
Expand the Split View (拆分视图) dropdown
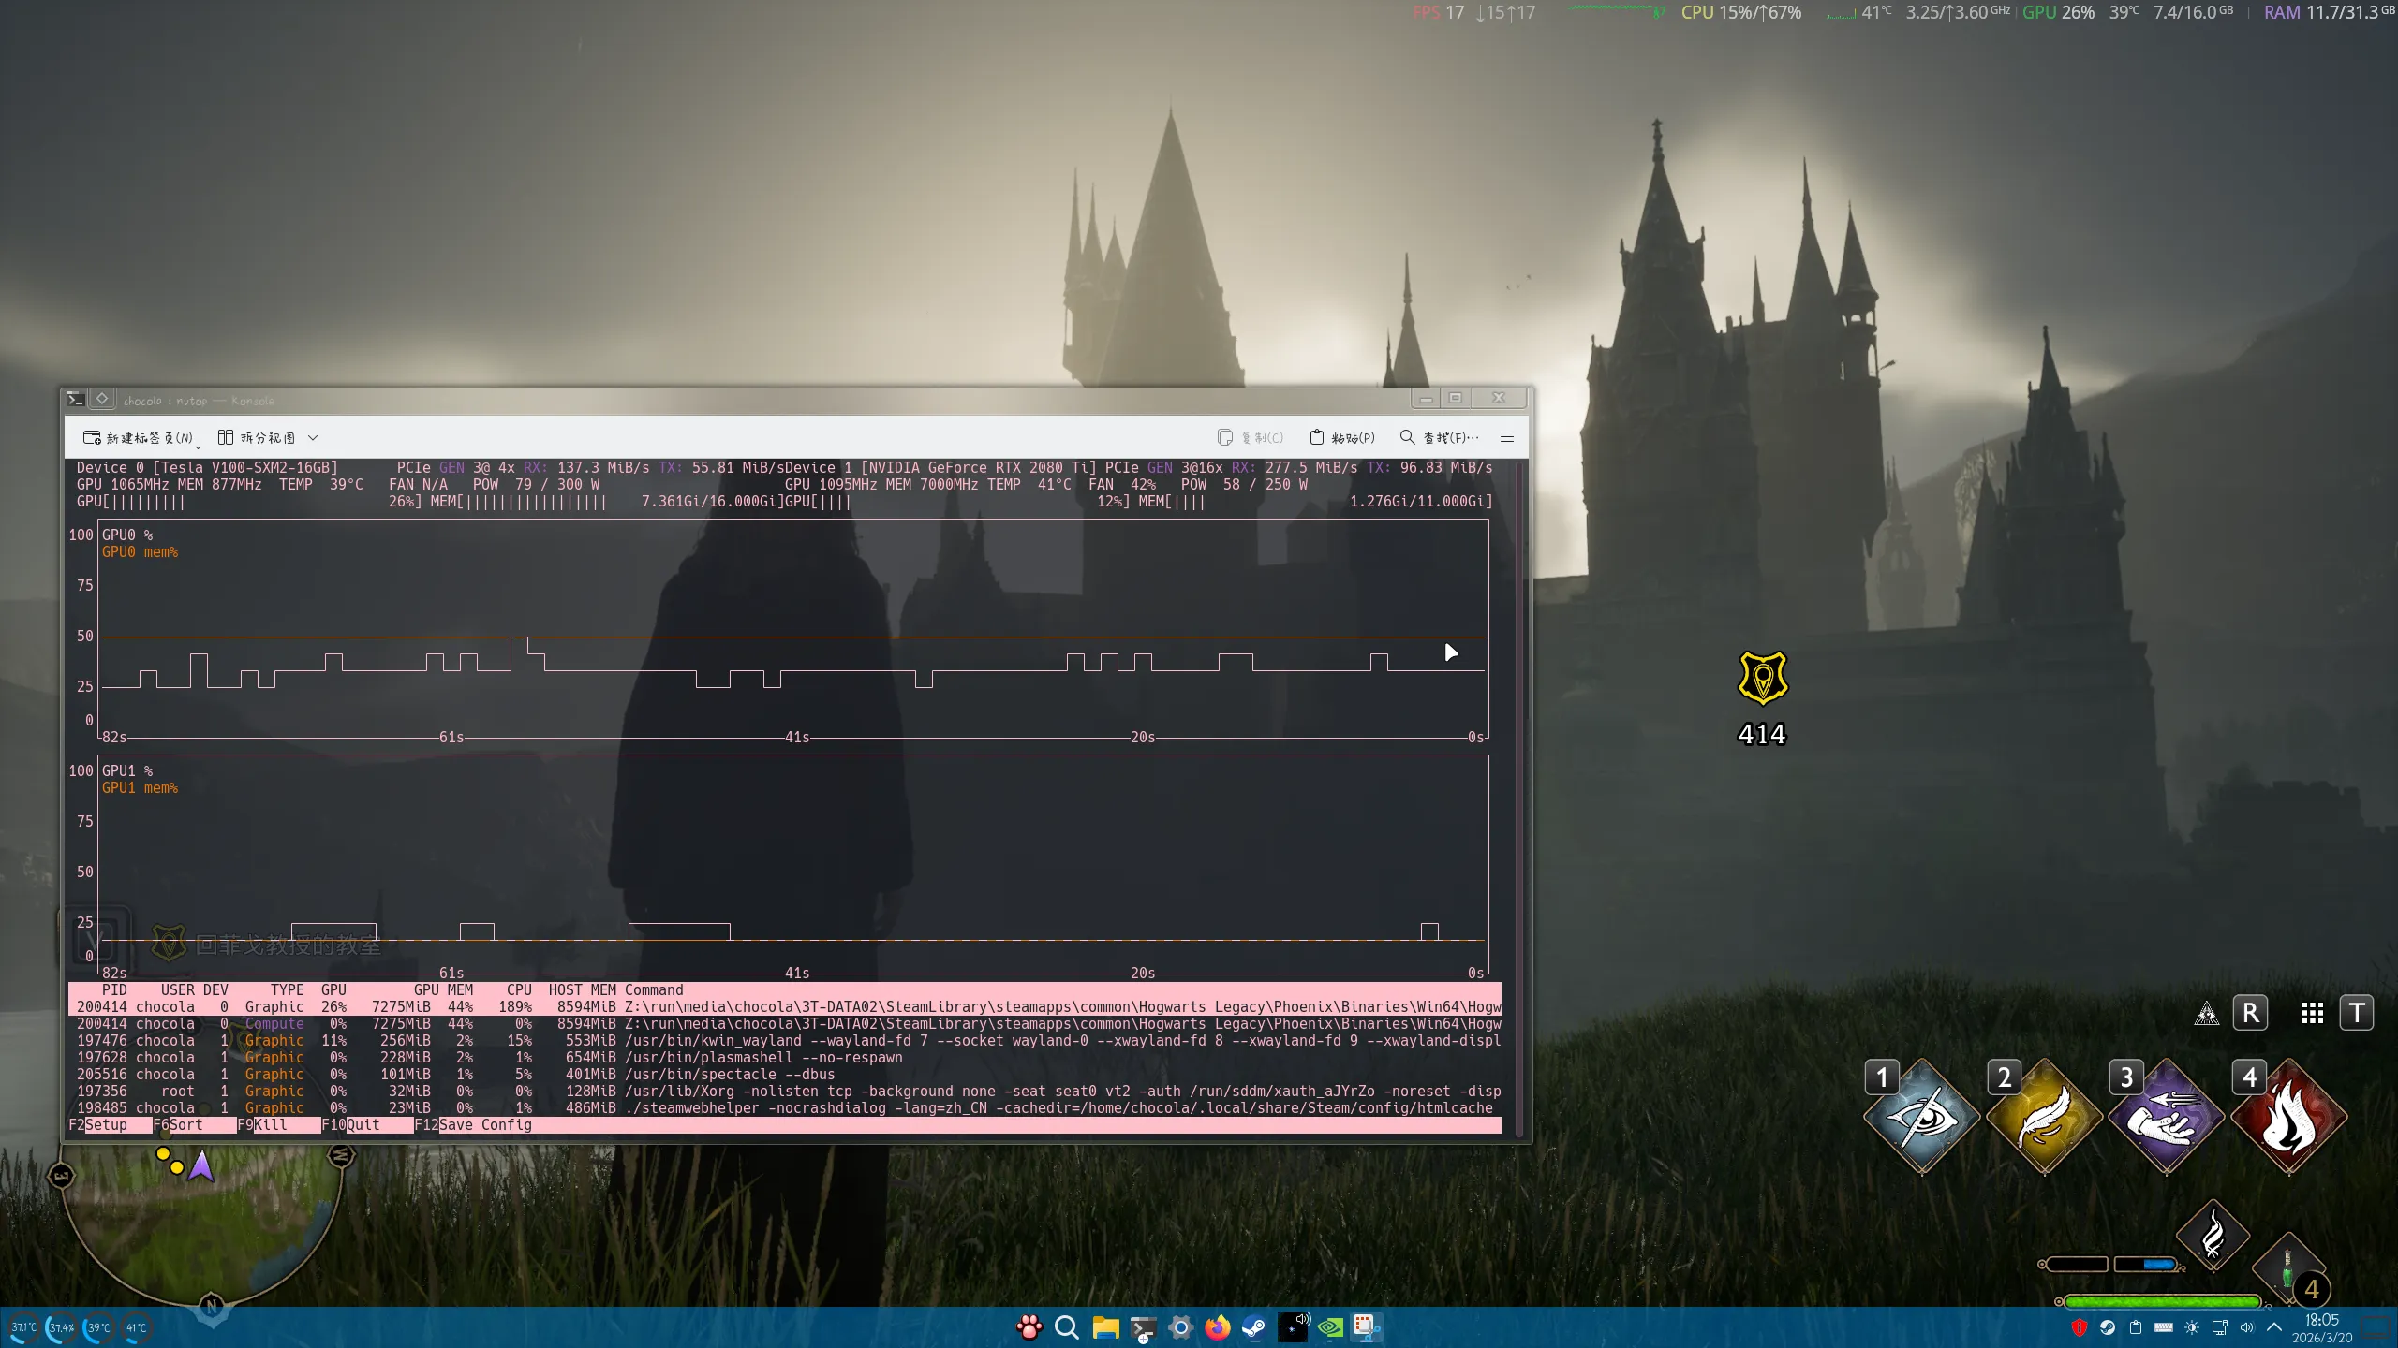click(x=313, y=437)
